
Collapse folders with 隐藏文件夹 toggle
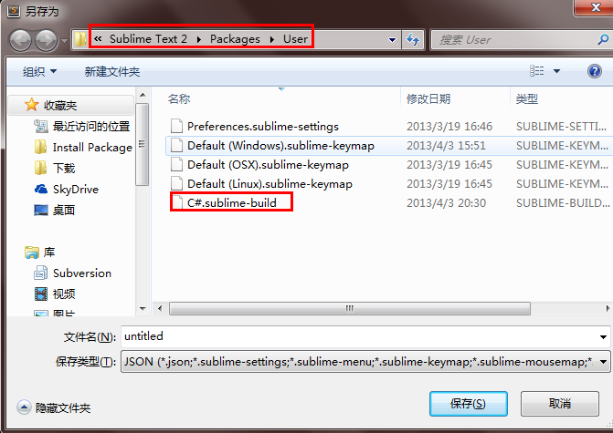click(54, 407)
